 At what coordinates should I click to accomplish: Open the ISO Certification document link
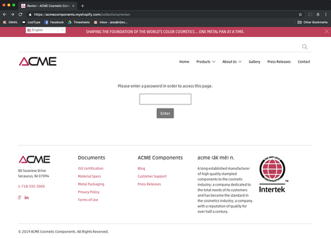[x=91, y=169]
